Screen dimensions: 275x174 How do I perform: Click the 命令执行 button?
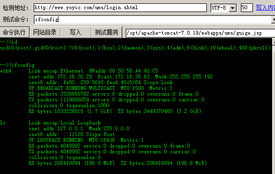coord(14,32)
